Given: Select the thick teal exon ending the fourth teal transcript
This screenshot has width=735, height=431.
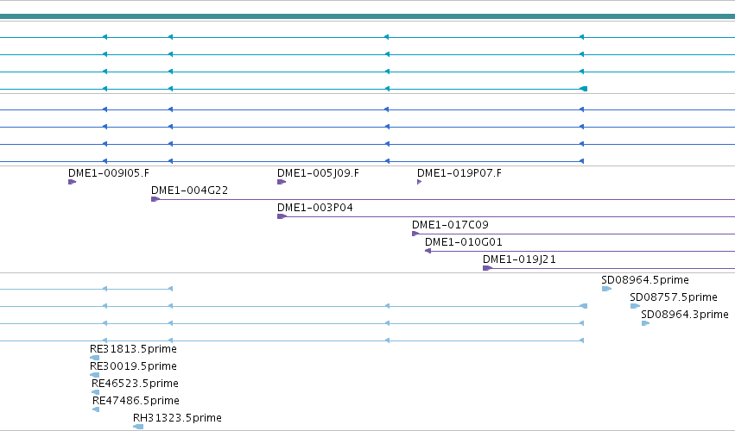Looking at the screenshot, I should pos(583,89).
